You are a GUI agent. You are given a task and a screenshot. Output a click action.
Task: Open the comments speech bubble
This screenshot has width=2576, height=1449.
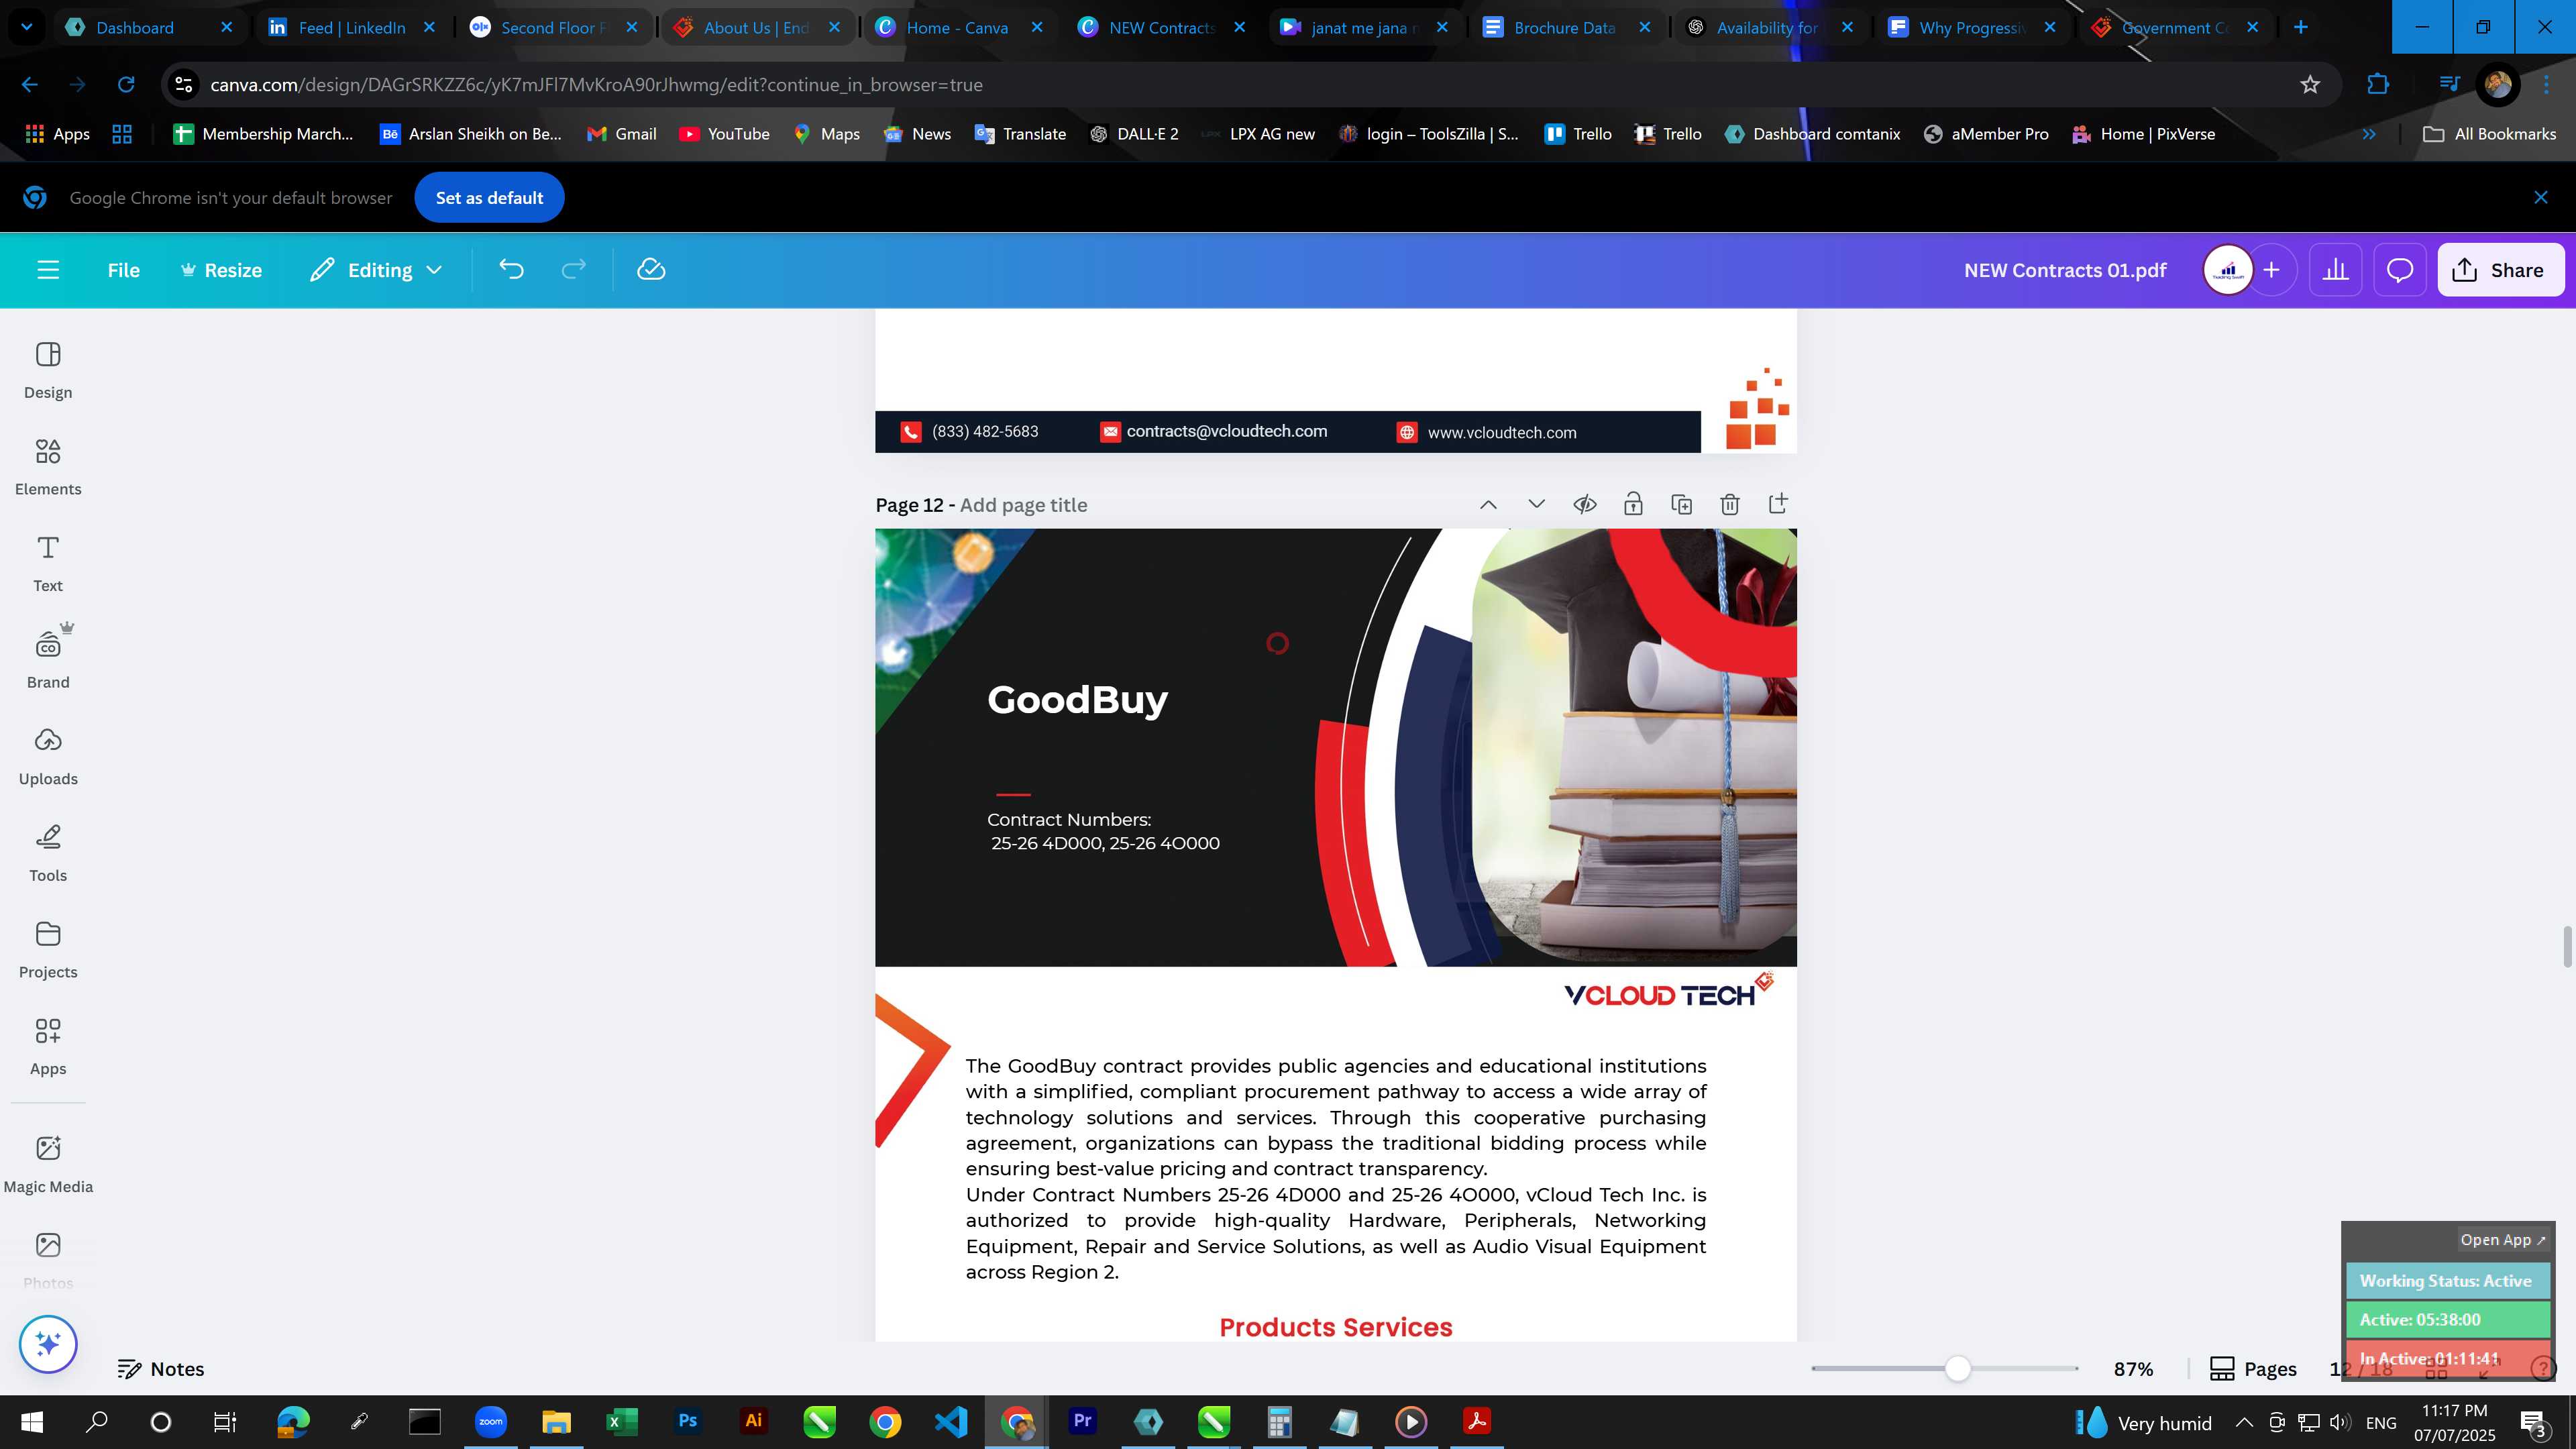point(2400,270)
